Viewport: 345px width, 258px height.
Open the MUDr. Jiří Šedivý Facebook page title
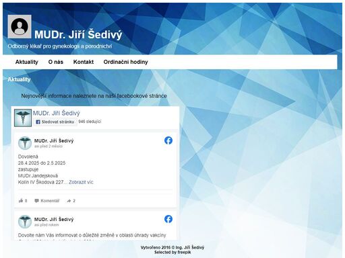click(57, 113)
